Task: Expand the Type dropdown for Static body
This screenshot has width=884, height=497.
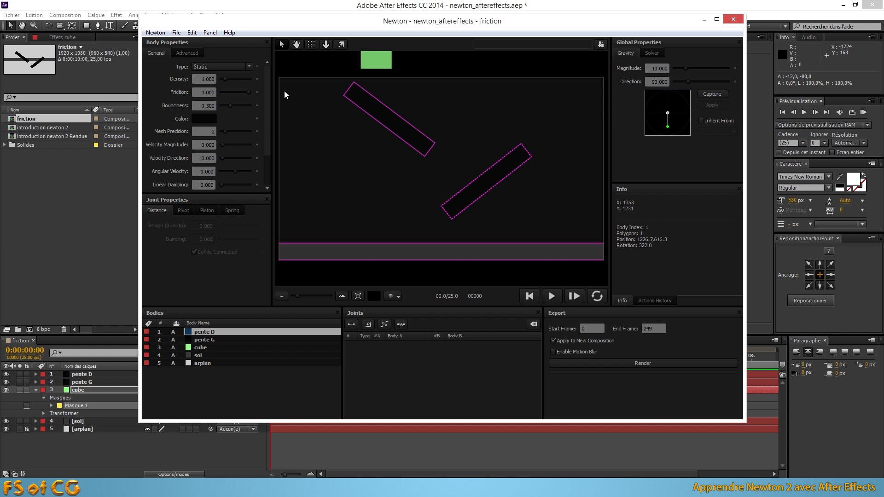Action: coord(248,67)
